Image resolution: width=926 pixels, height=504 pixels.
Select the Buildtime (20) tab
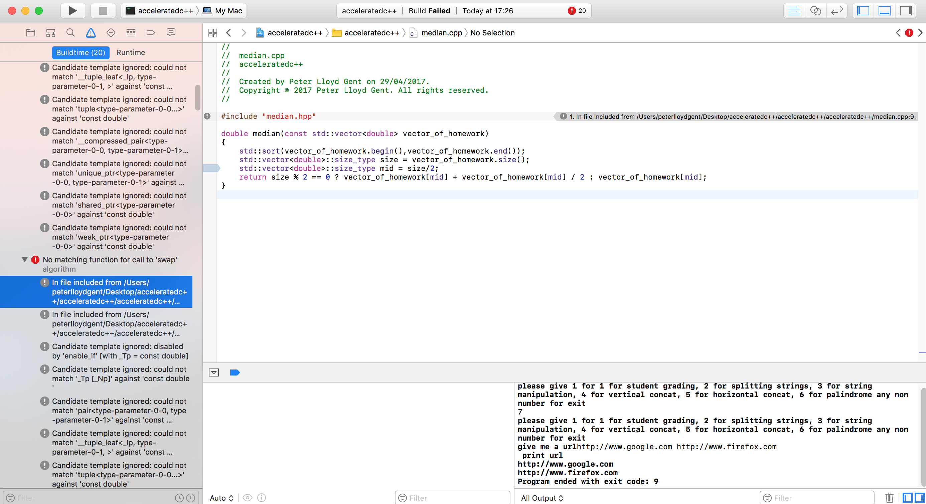[81, 52]
